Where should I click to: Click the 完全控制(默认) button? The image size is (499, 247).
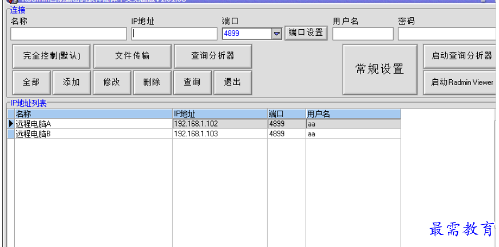[52, 56]
